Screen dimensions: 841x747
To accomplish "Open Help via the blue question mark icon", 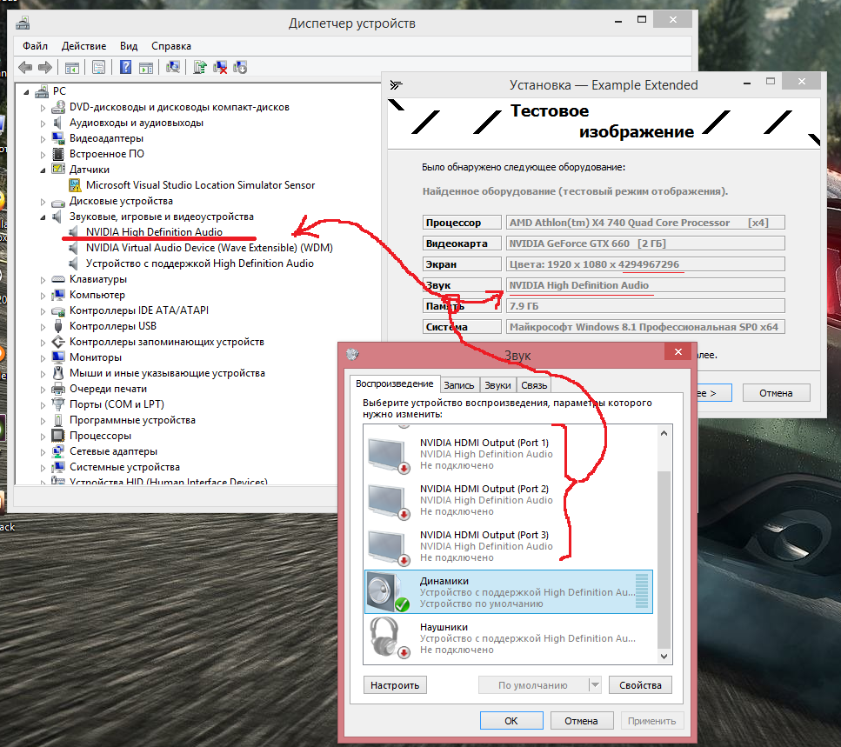I will point(125,67).
